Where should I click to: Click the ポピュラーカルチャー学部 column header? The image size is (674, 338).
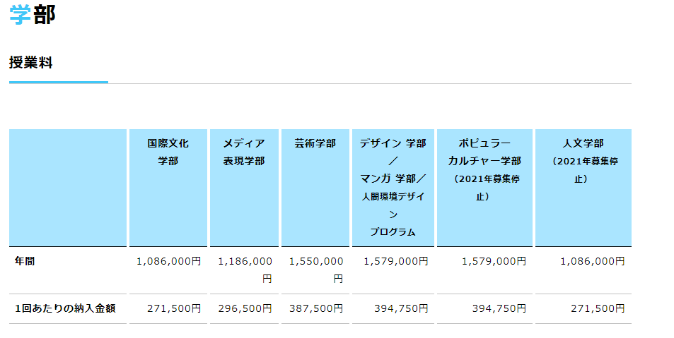(484, 169)
